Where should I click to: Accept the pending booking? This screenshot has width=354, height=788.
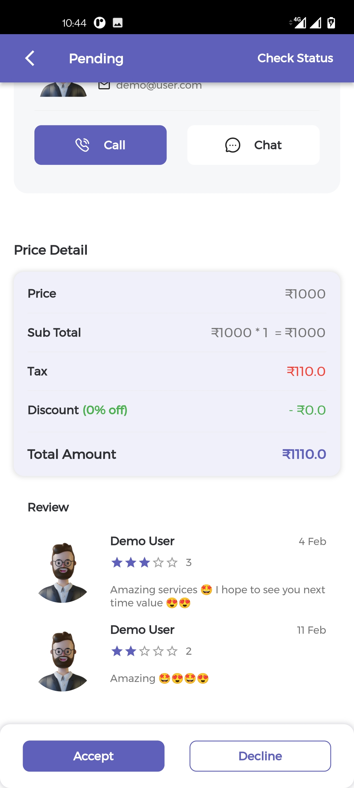click(x=93, y=756)
